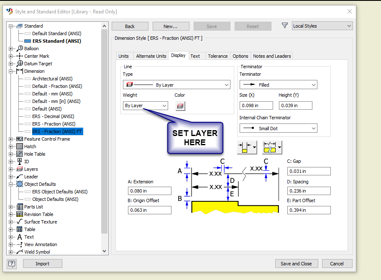Click the style tree scroll down arrow
Screen dimensions: 381x280
tap(104, 251)
